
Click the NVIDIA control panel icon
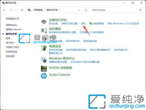tap(44, 69)
